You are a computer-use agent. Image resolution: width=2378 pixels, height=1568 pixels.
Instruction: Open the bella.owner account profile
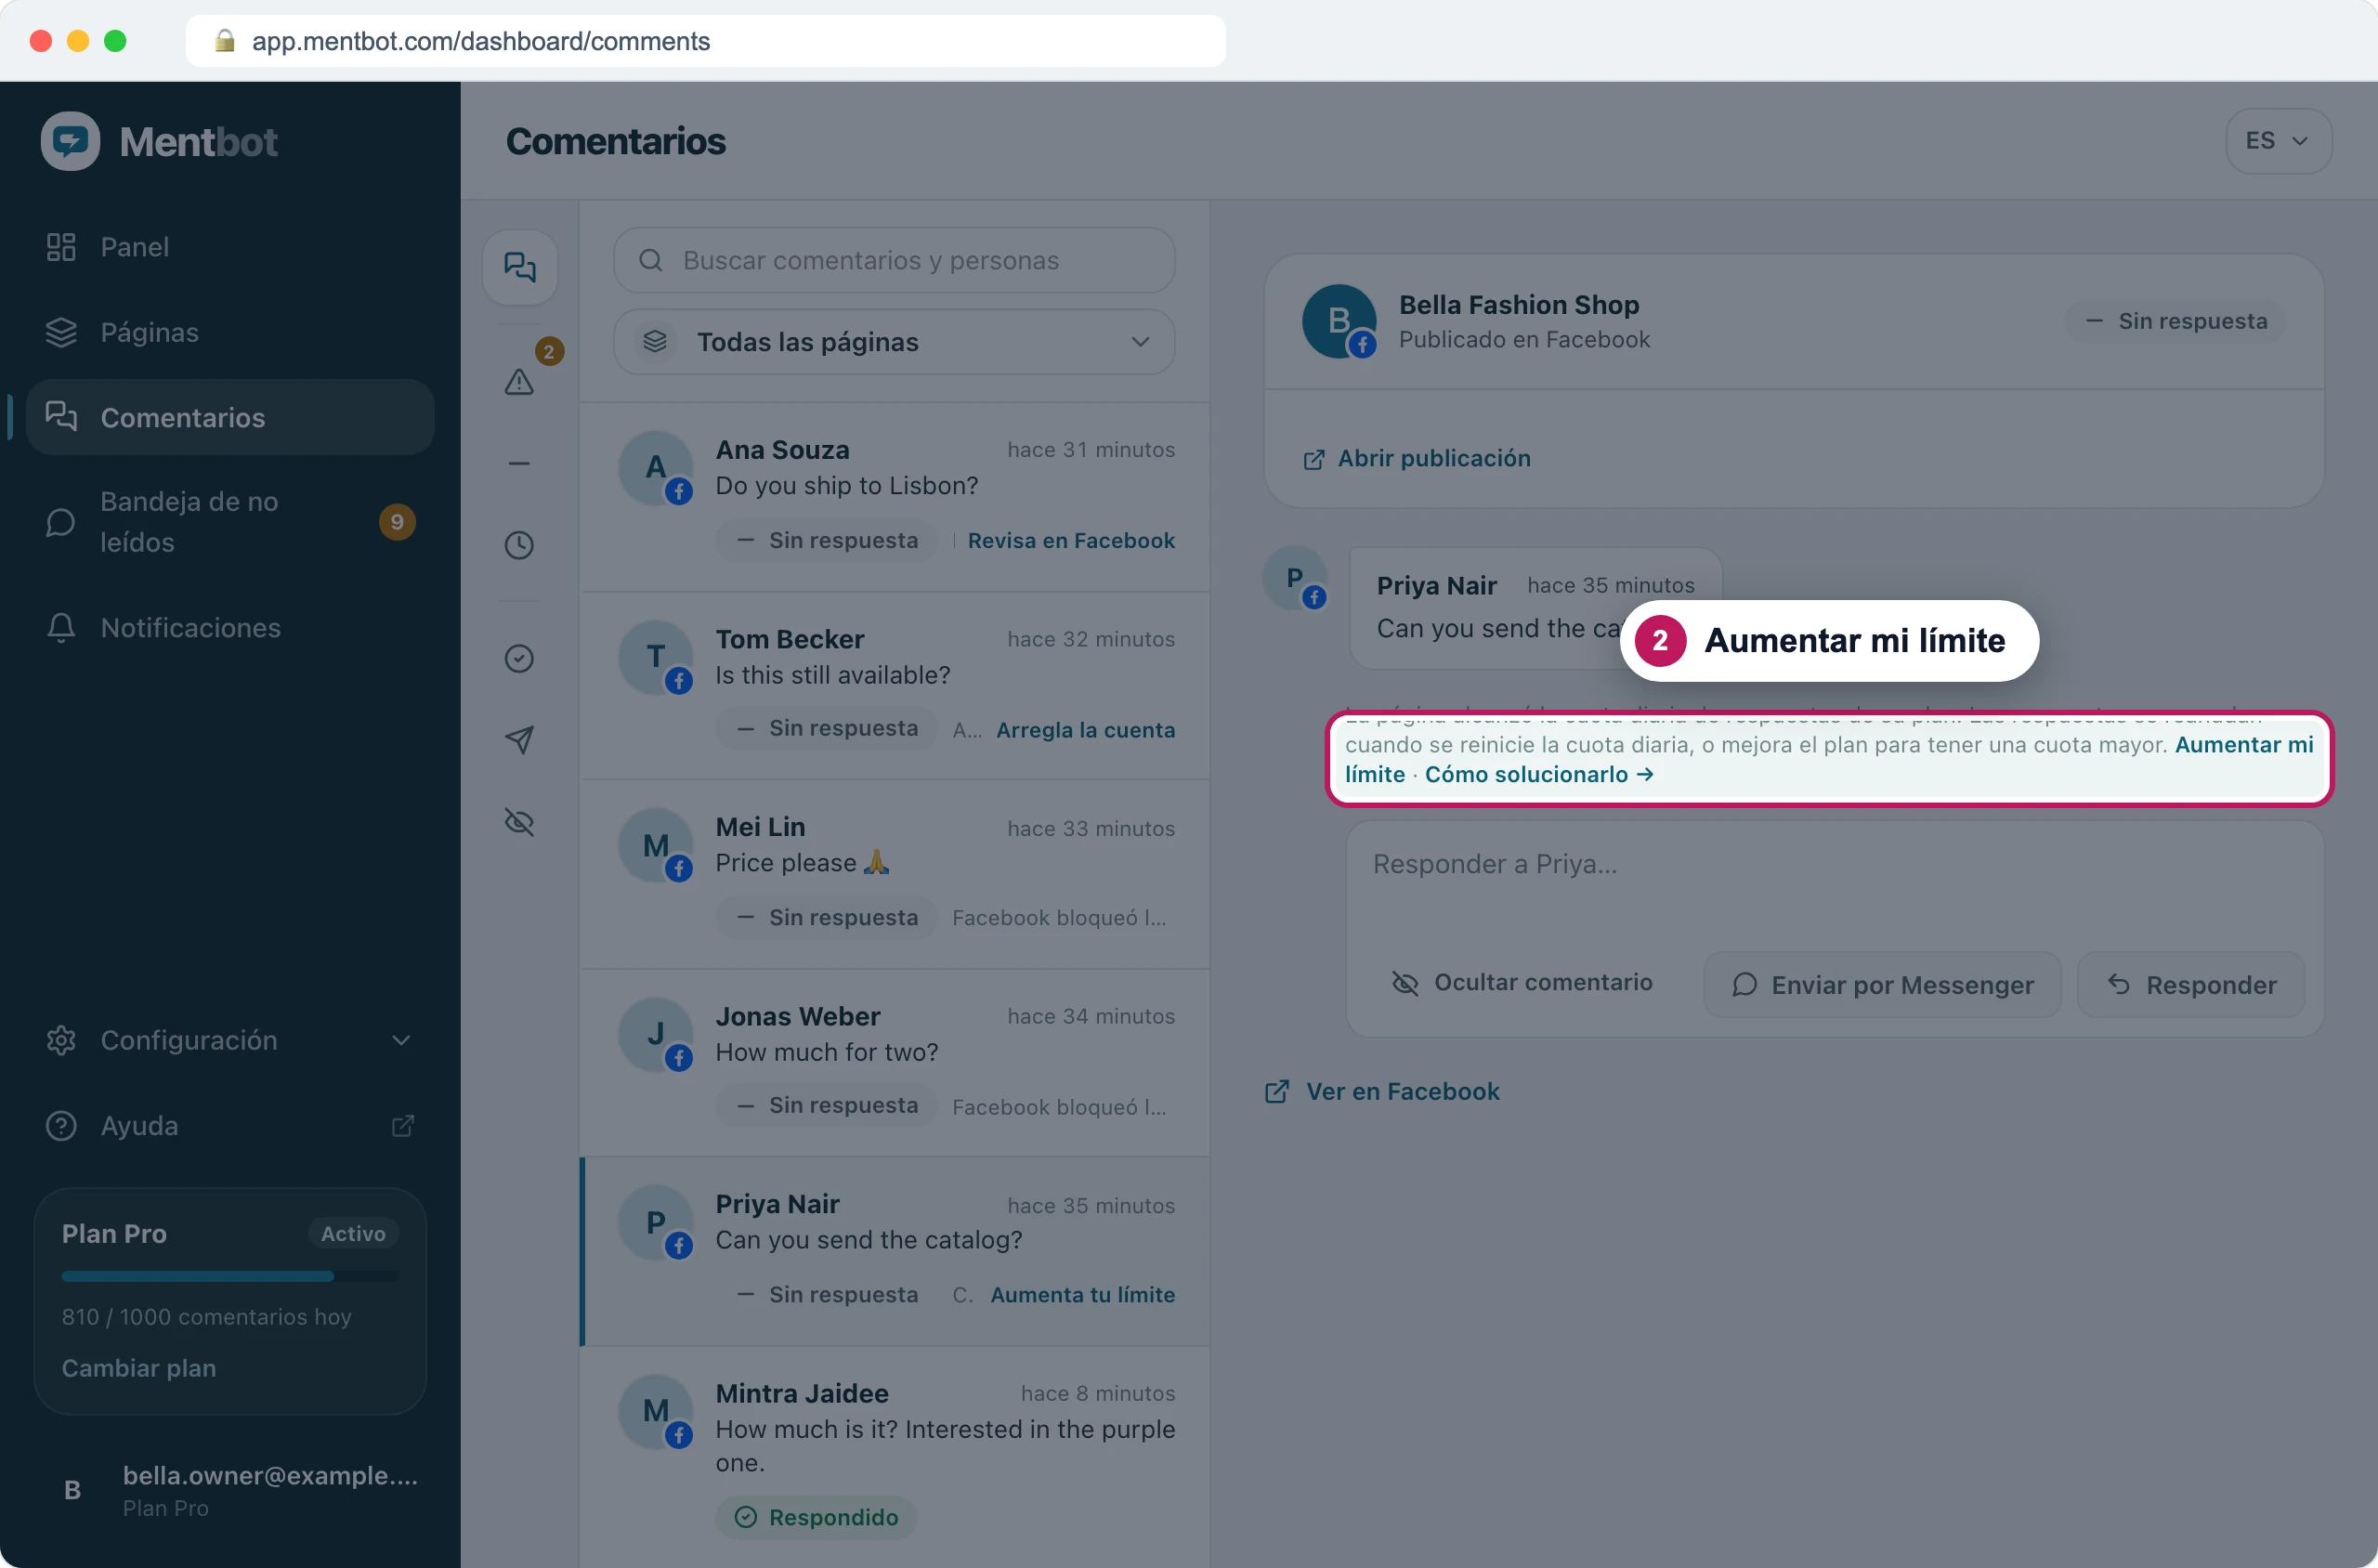pos(230,1490)
